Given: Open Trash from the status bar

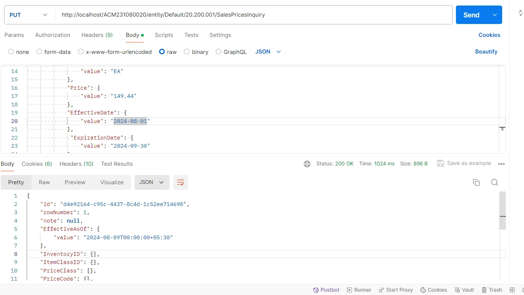Looking at the screenshot, I should 492,290.
